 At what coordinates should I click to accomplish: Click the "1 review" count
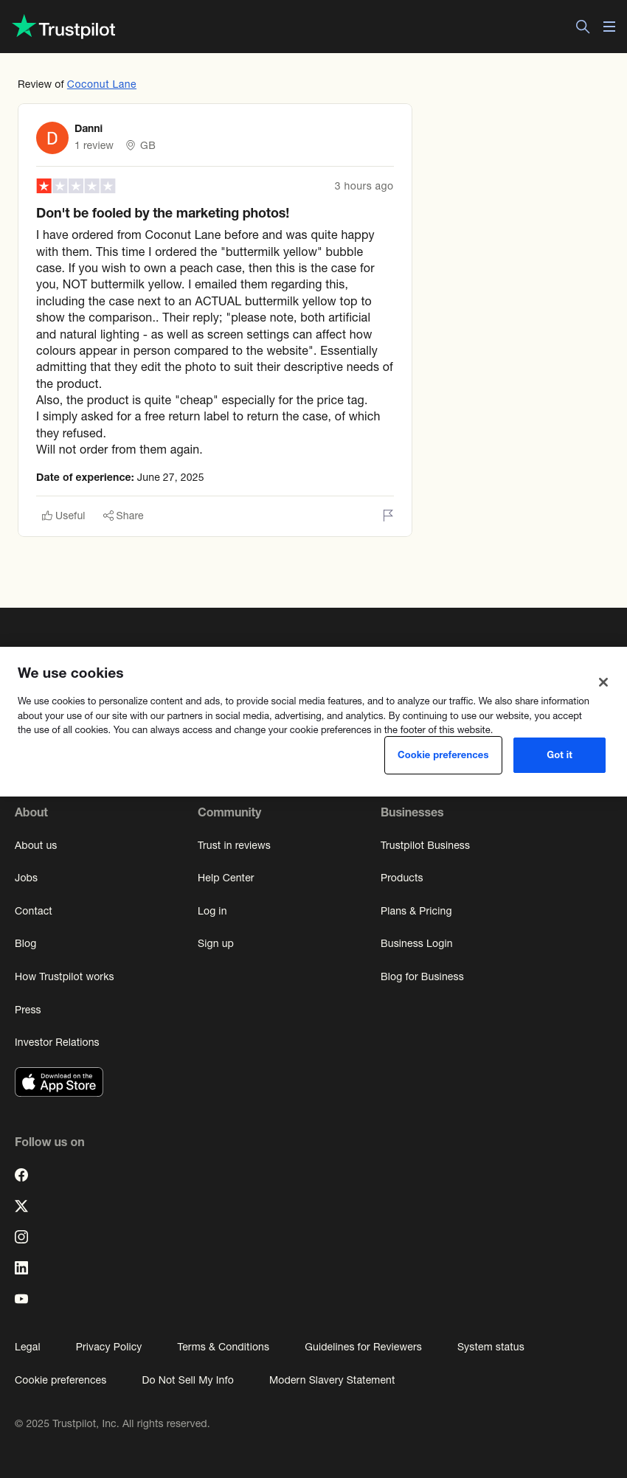point(94,145)
